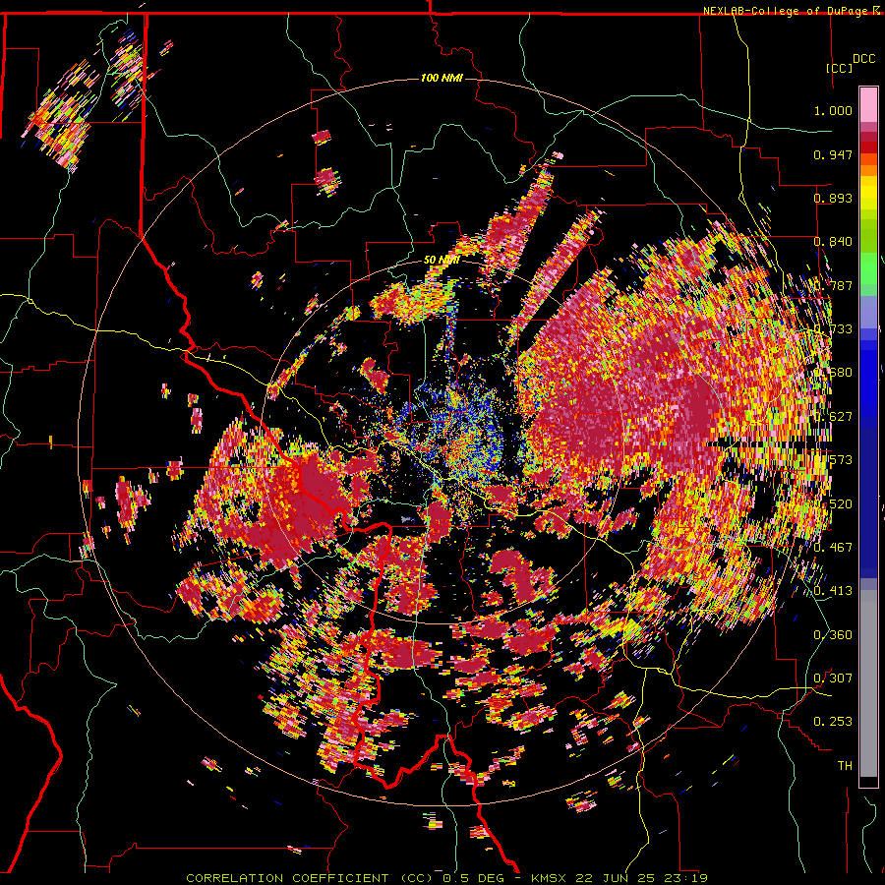Image resolution: width=885 pixels, height=885 pixels.
Task: Click the bright green color bar segment
Action: (868, 268)
